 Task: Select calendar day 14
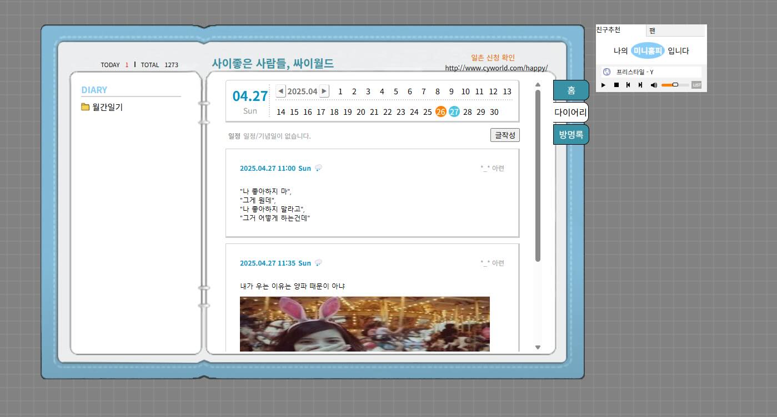(x=281, y=112)
